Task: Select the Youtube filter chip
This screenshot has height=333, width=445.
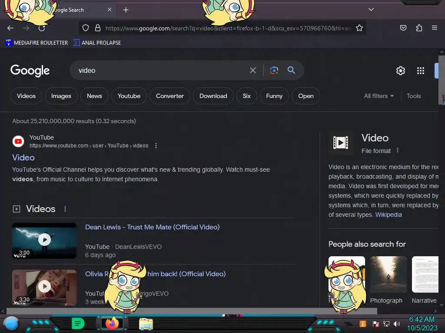Action: pos(129,96)
